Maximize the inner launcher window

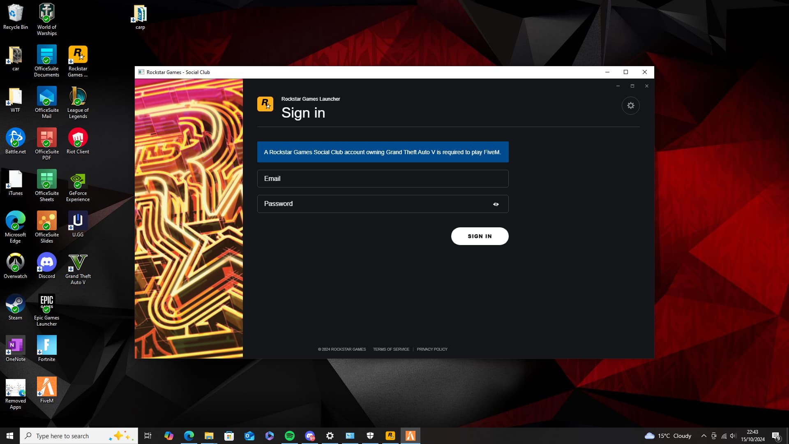click(x=632, y=86)
